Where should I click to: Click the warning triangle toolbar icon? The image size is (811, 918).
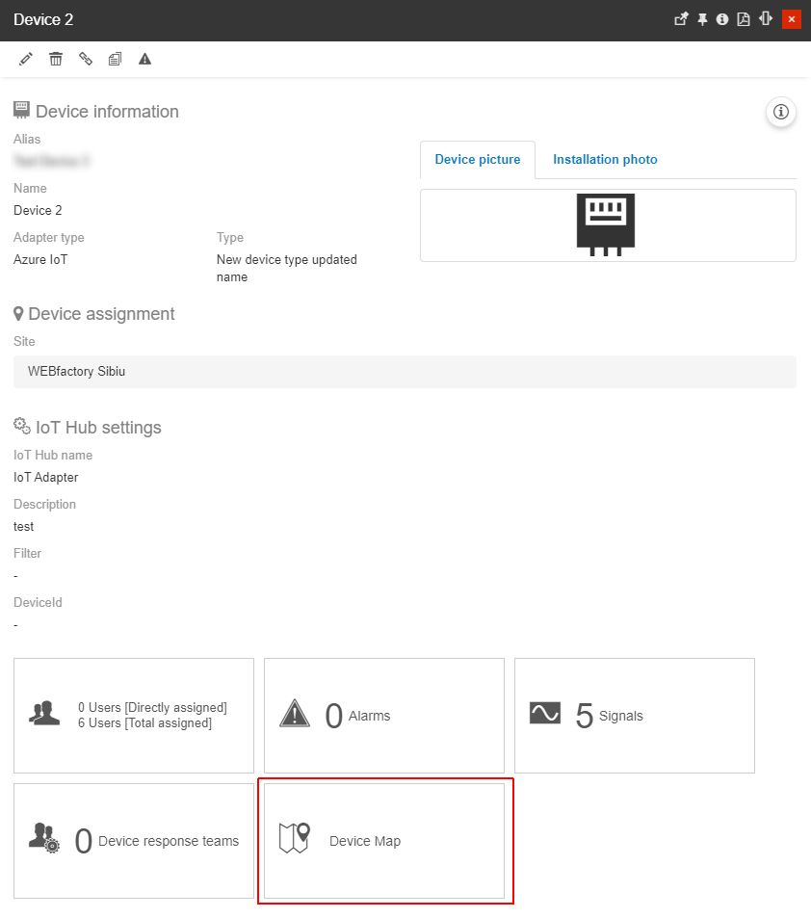pos(144,59)
